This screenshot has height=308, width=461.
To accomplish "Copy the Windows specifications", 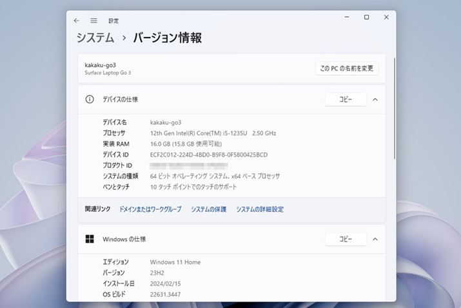I will click(x=346, y=239).
